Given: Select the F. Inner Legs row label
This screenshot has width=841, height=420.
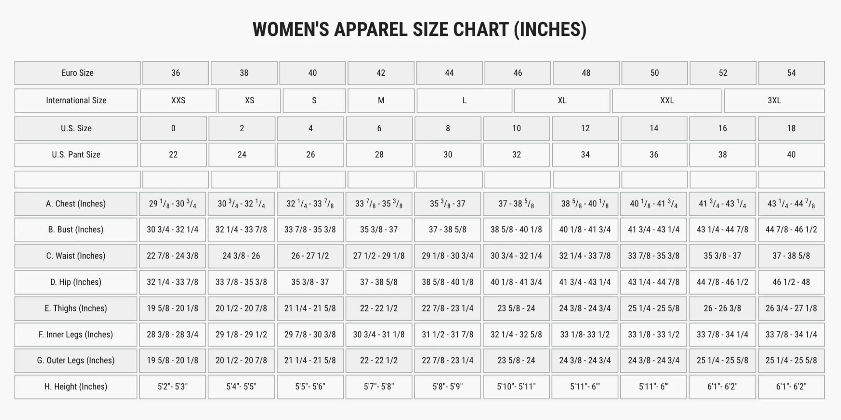Looking at the screenshot, I should 76,335.
